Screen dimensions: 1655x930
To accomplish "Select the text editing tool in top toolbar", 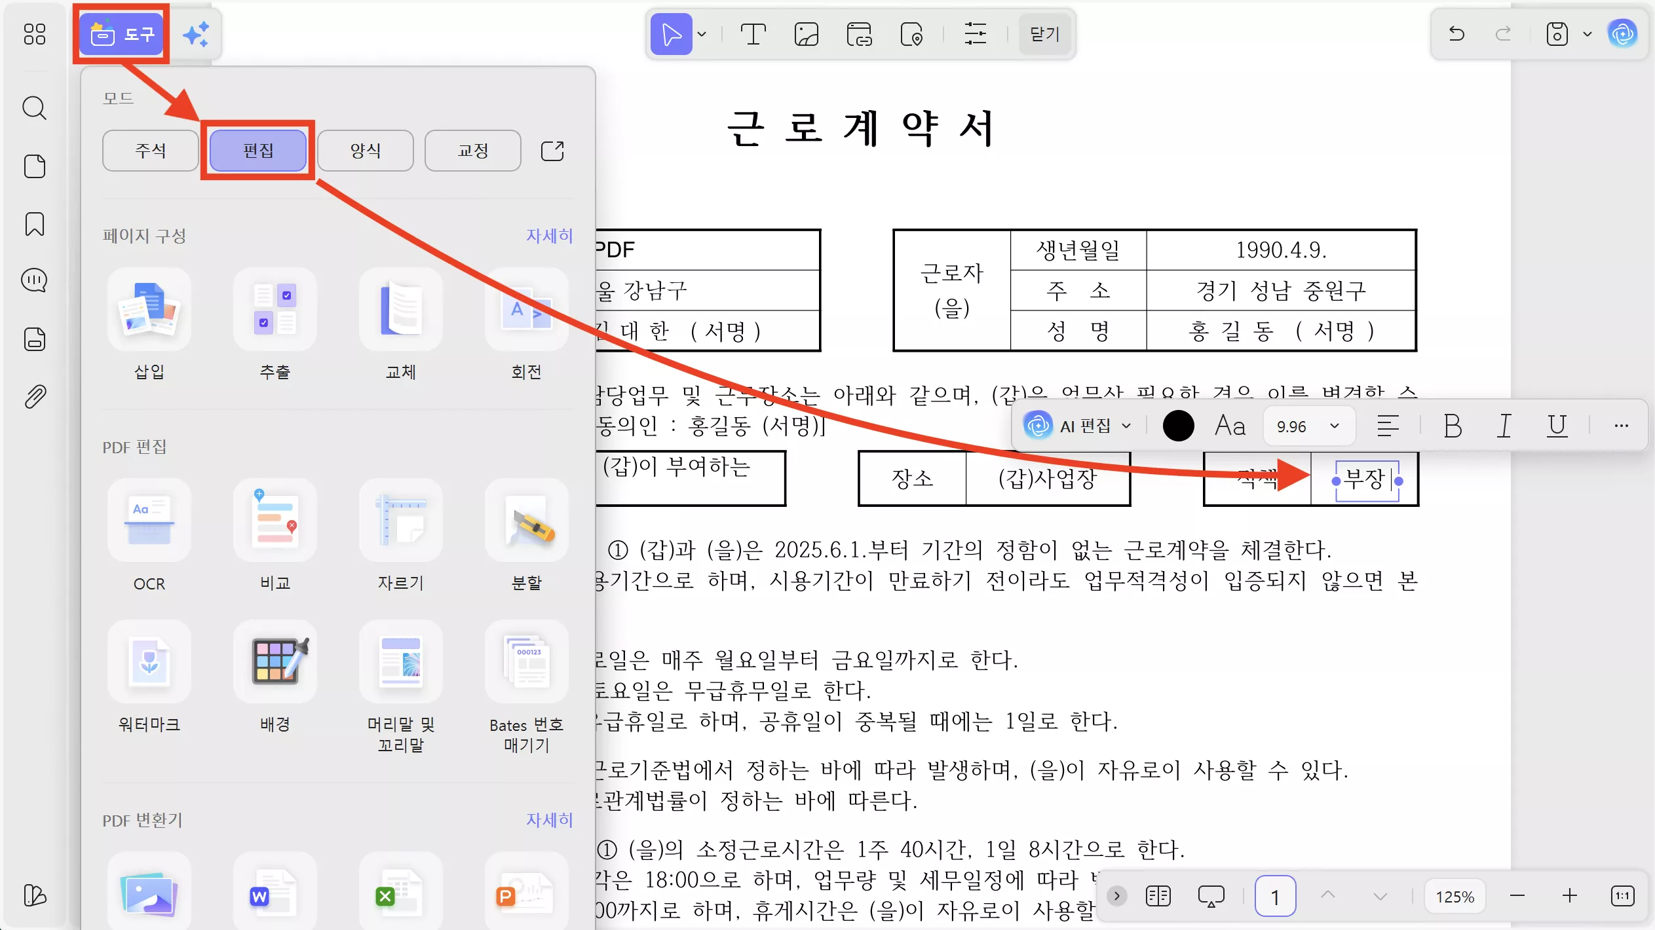I will [x=752, y=34].
